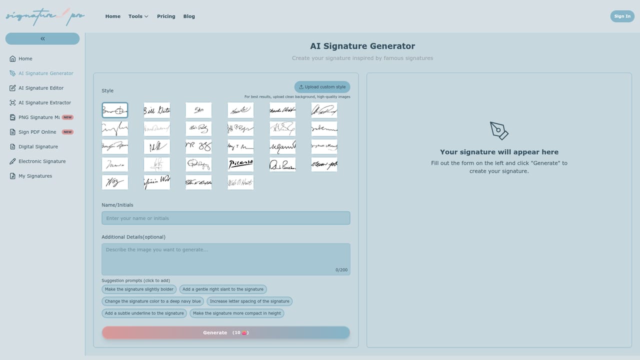The image size is (640, 360).
Task: Go to Home in the top navigation
Action: 113,16
